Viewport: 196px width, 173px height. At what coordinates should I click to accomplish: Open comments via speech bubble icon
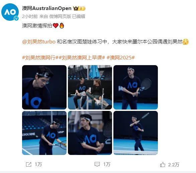coord(97,164)
